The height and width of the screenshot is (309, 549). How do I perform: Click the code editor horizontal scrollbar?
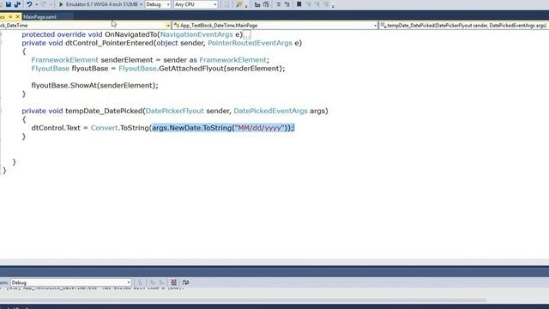274,262
